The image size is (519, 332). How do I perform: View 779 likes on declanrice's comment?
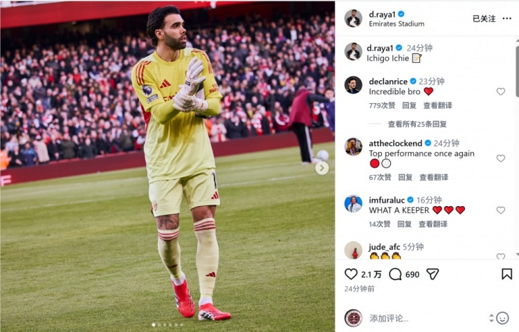[382, 105]
